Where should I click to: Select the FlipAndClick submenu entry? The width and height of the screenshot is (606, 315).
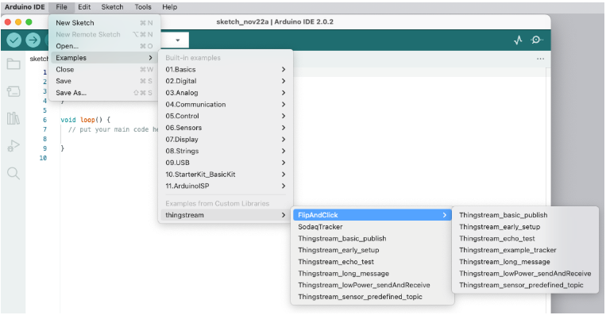[x=372, y=215]
